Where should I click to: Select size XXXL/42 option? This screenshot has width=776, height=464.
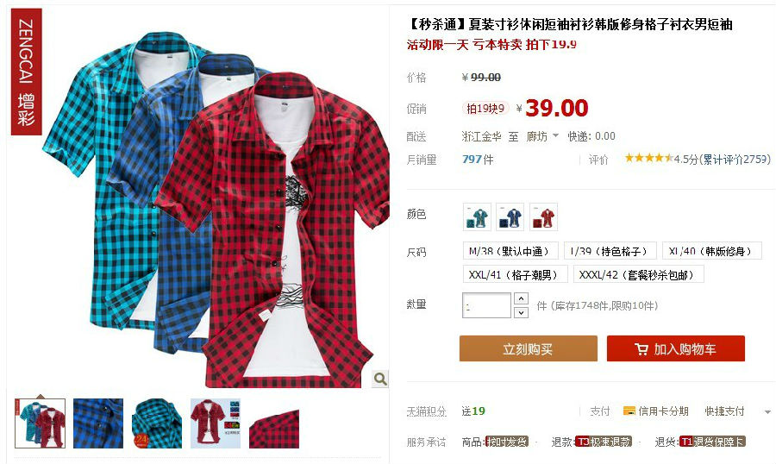(x=638, y=274)
